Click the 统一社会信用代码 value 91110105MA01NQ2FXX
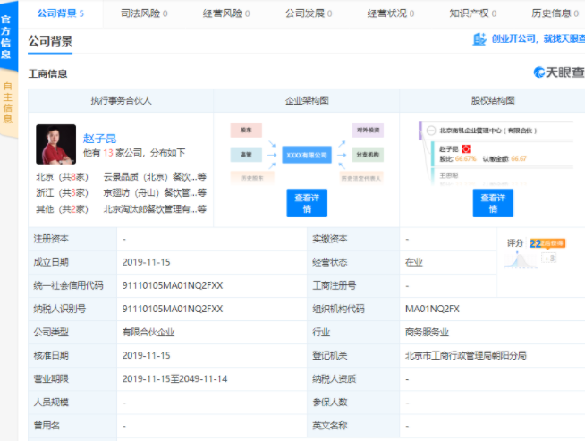This screenshot has height=441, width=585. click(173, 285)
